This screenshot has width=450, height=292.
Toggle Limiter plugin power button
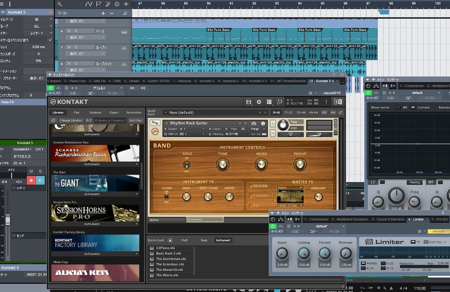273,226
